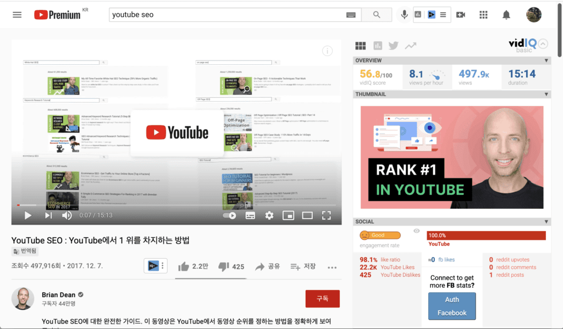
Task: Toggle autoplay switch in player
Action: pyautogui.click(x=229, y=216)
